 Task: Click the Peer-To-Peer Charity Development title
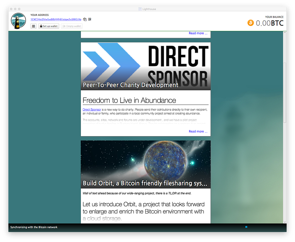(131, 85)
